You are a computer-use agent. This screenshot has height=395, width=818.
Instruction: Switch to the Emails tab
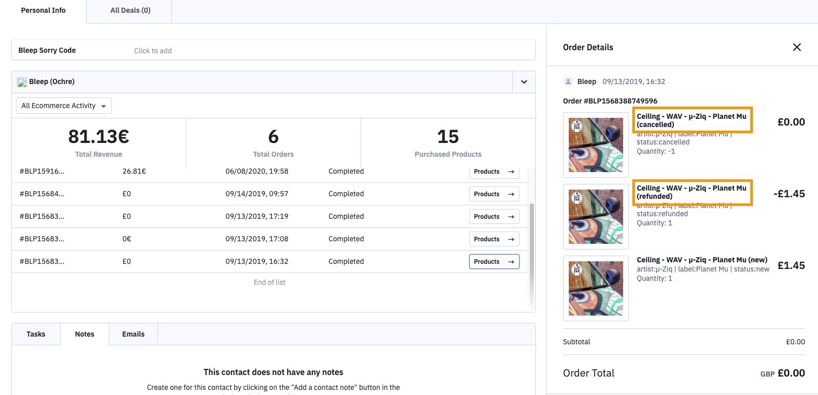point(133,334)
